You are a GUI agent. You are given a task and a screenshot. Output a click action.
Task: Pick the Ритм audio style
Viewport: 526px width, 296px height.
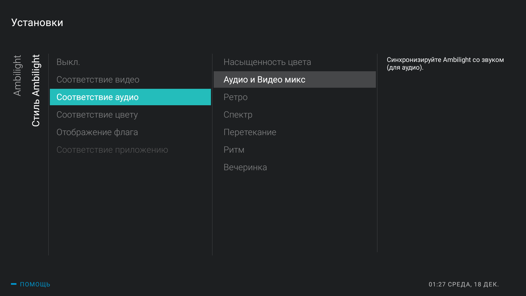234,150
